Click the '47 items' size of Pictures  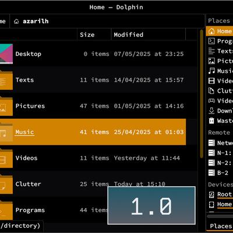(x=94, y=106)
